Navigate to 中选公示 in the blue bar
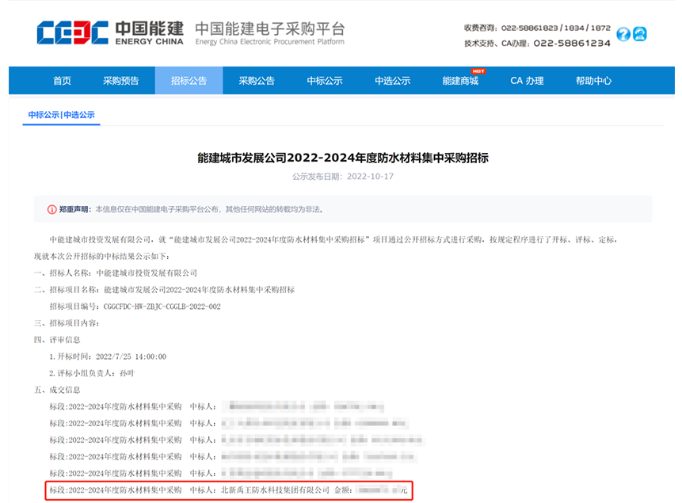Viewport: 682px width, 503px height. click(393, 81)
